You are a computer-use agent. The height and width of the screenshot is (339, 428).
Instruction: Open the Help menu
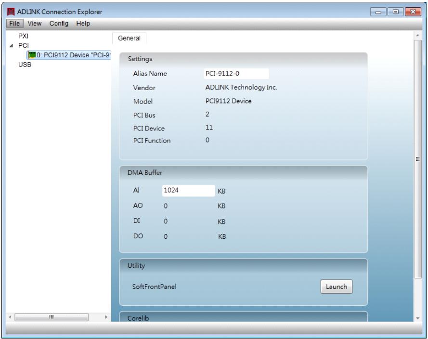(x=83, y=24)
